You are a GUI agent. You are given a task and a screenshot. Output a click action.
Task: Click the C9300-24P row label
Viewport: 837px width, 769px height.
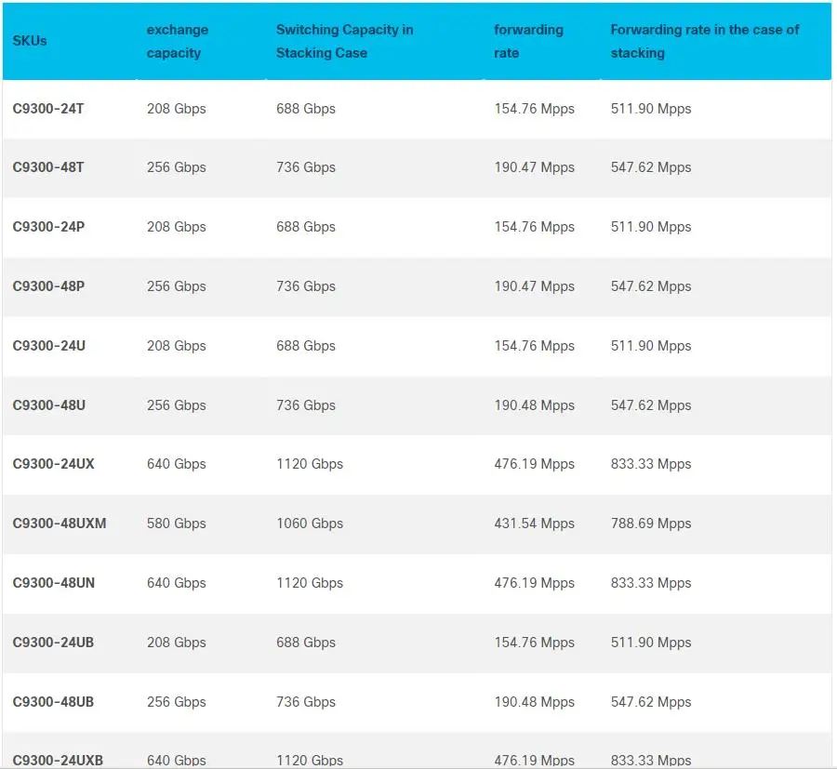pos(48,227)
